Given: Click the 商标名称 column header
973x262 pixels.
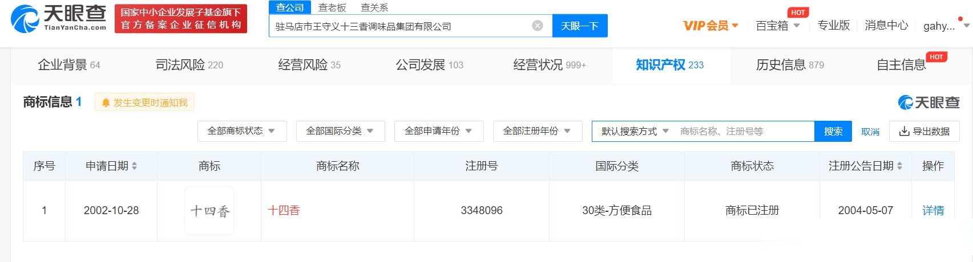Looking at the screenshot, I should tap(338, 166).
